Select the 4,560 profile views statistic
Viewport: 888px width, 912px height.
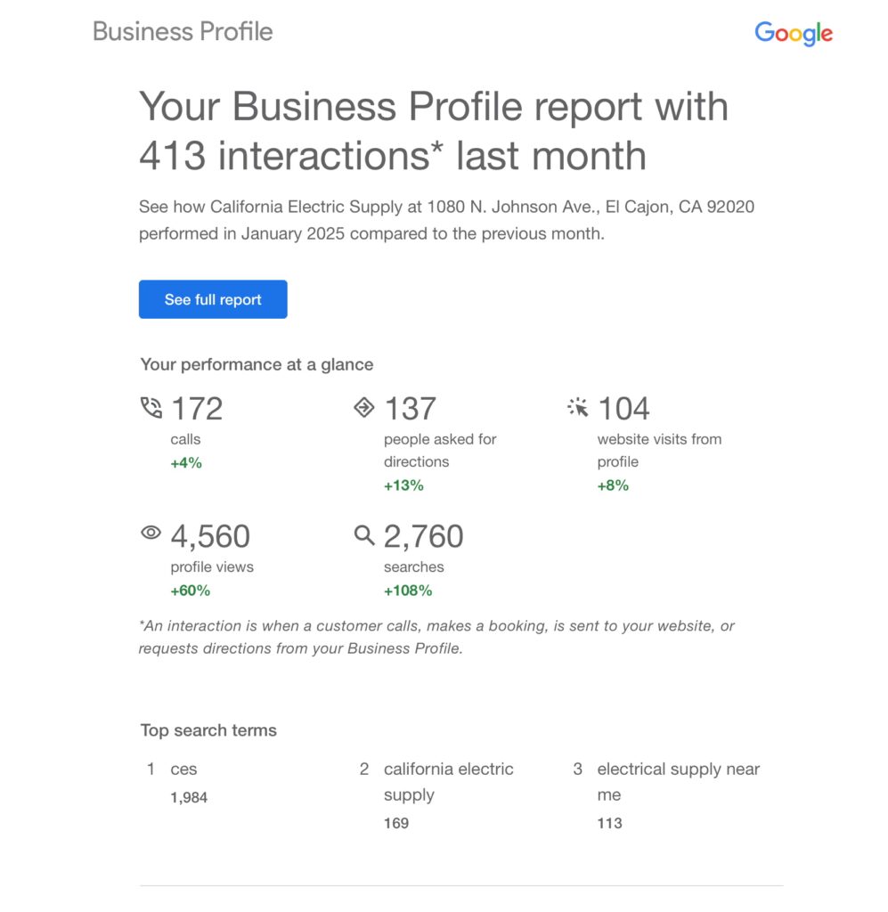tap(210, 536)
